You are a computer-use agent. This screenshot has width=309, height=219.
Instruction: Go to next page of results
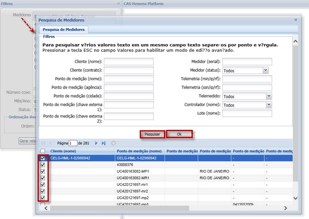pos(96,143)
